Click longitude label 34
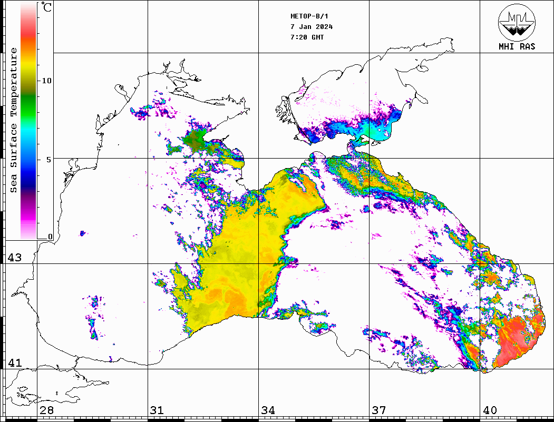 pyautogui.click(x=268, y=410)
